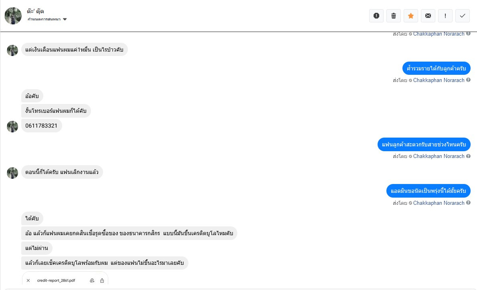Click the phone number 0611783321 message

point(41,126)
